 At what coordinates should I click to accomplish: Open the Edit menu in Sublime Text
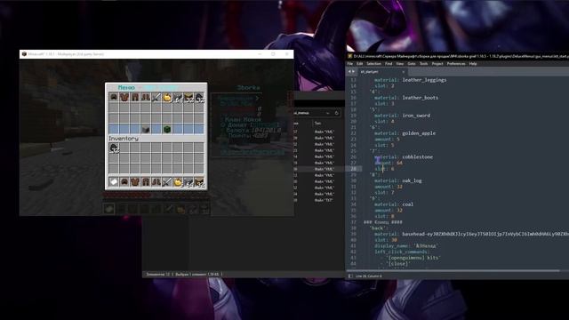click(359, 64)
